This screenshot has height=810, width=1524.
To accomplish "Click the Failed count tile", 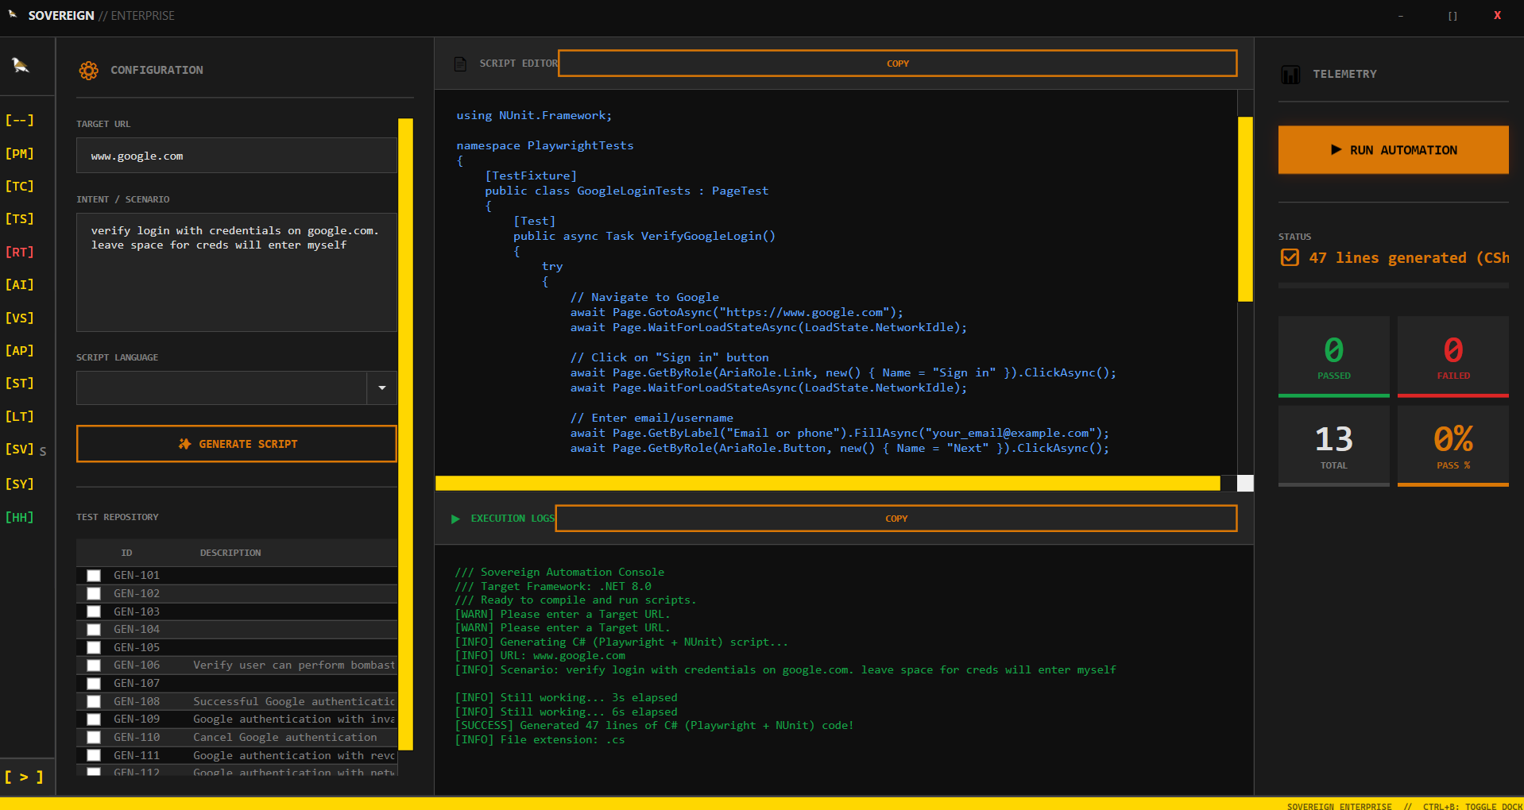I will pyautogui.click(x=1453, y=357).
